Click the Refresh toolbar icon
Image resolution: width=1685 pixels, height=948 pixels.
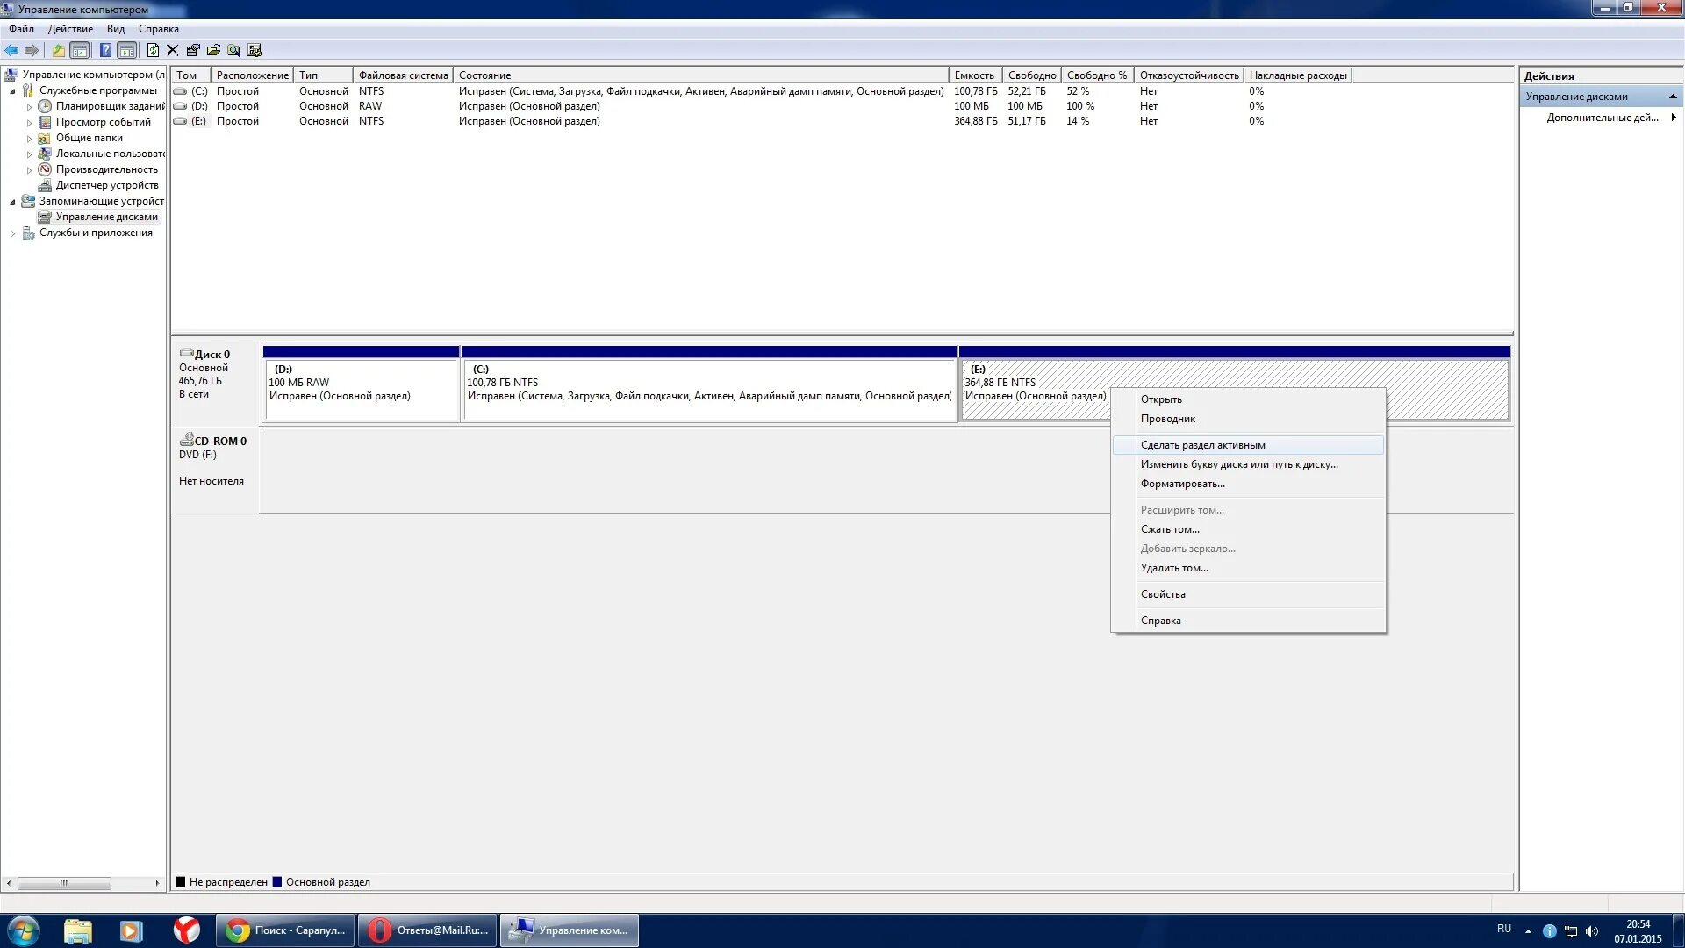coord(153,50)
